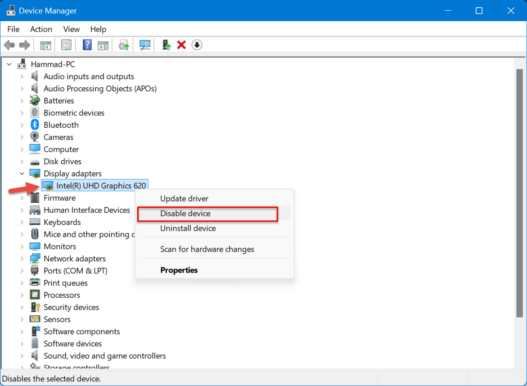
Task: Open the Action menu
Action: (41, 29)
